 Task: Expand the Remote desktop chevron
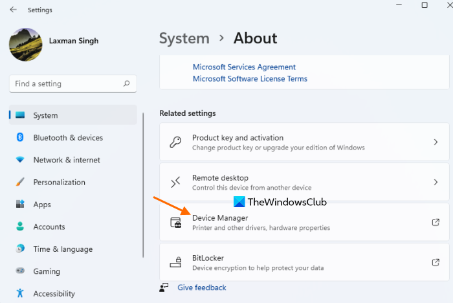436,182
